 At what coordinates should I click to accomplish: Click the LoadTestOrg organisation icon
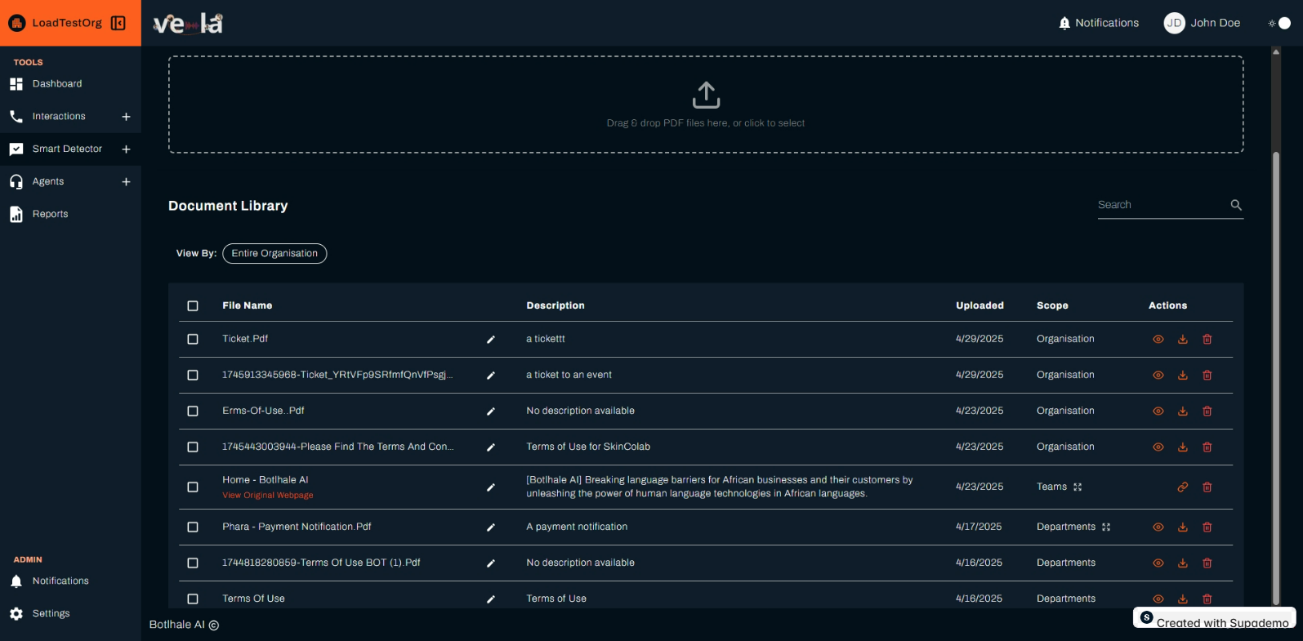16,23
